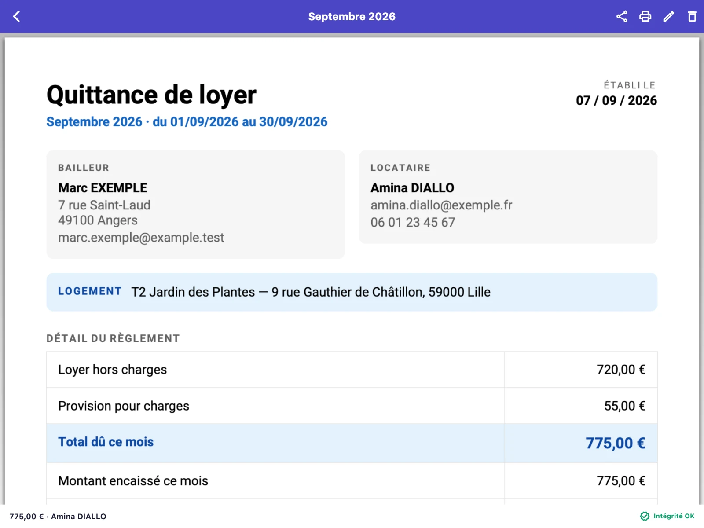
Task: Click email marc.exemple@example.test
Action: tap(141, 238)
